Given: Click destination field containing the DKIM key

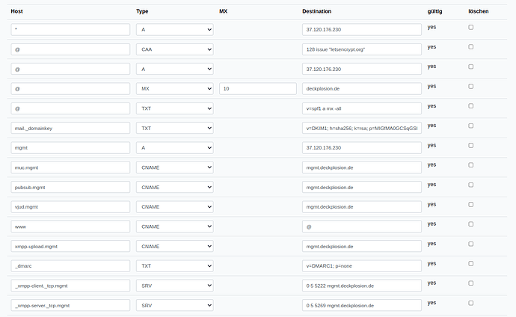Looking at the screenshot, I should (362, 128).
